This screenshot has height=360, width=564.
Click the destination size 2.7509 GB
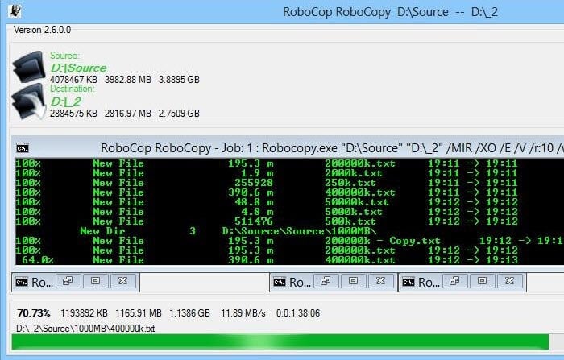tap(179, 114)
